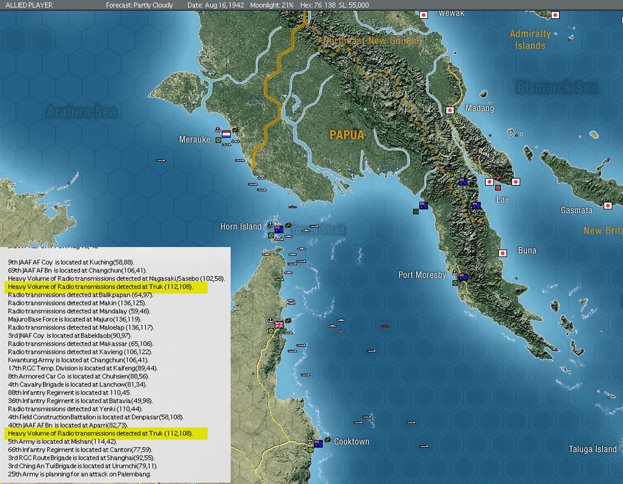Click the Cooktown base name label

click(352, 441)
